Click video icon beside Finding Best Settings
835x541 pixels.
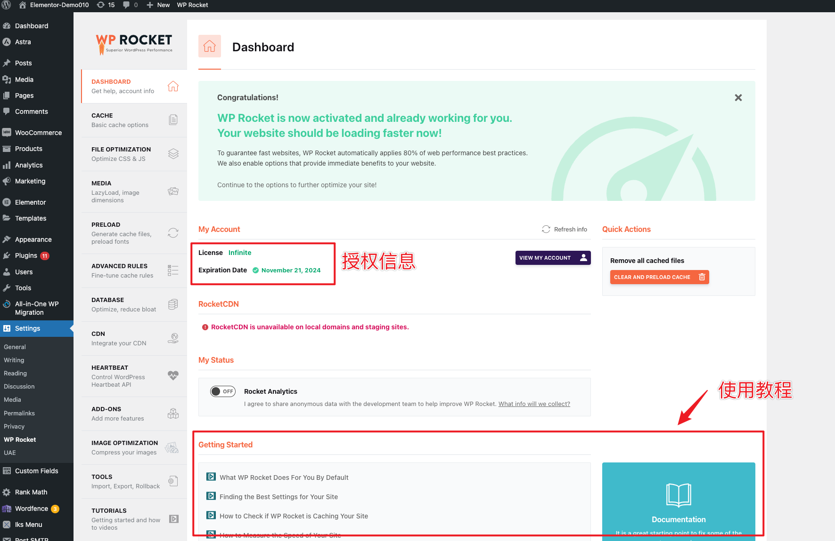coord(211,496)
